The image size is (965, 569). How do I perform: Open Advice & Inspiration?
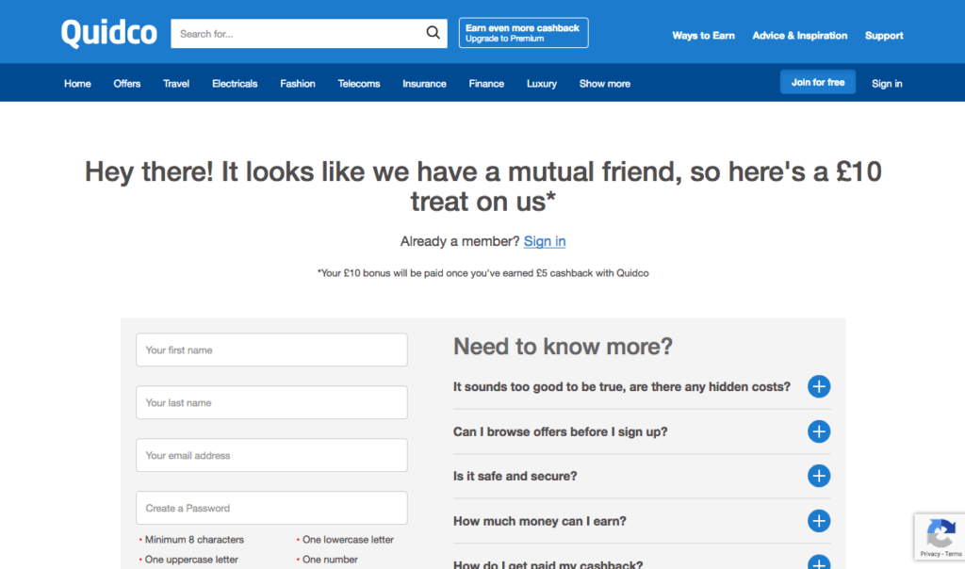[799, 36]
